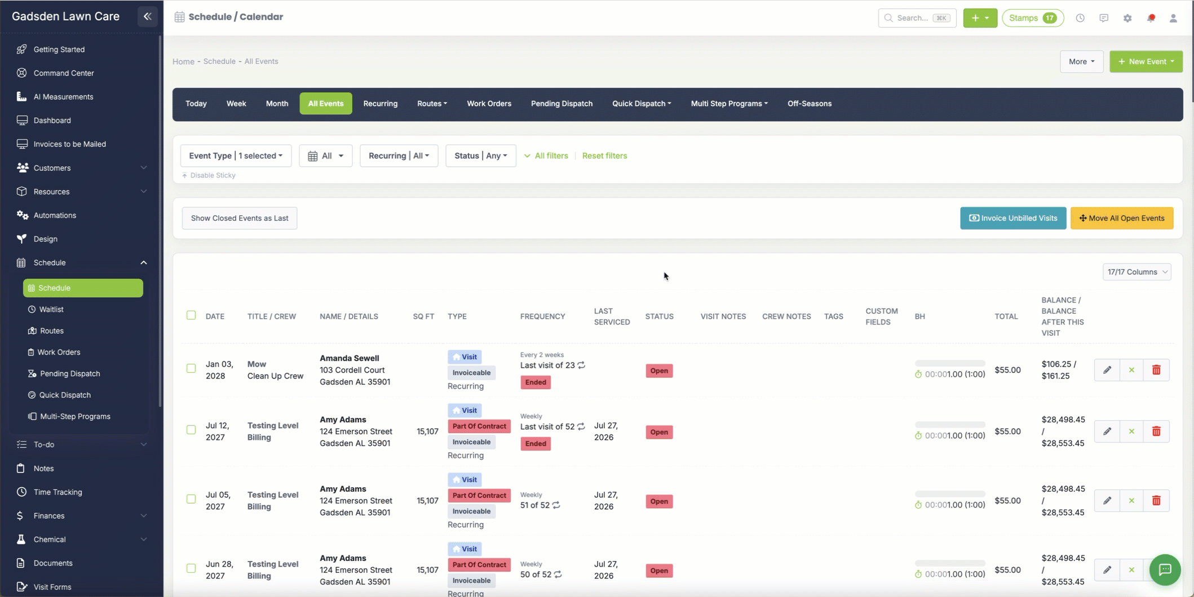Open the live chat bubble button
Viewport: 1194px width, 597px height.
(1165, 569)
